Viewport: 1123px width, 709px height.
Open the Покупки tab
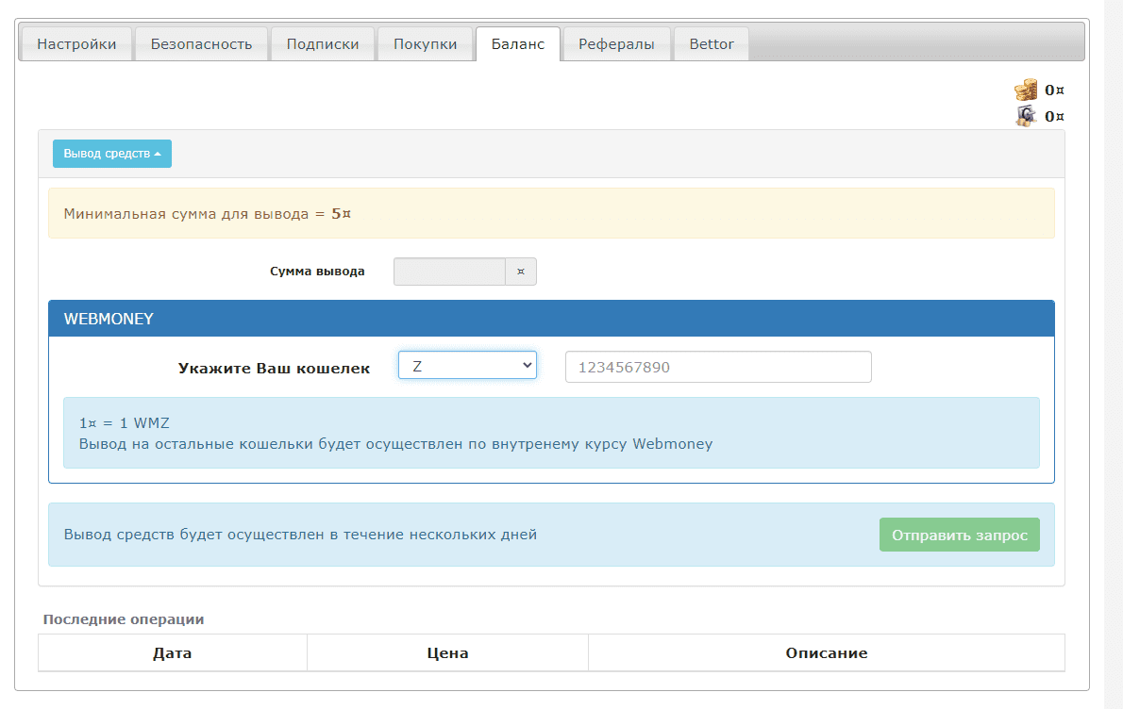click(425, 44)
